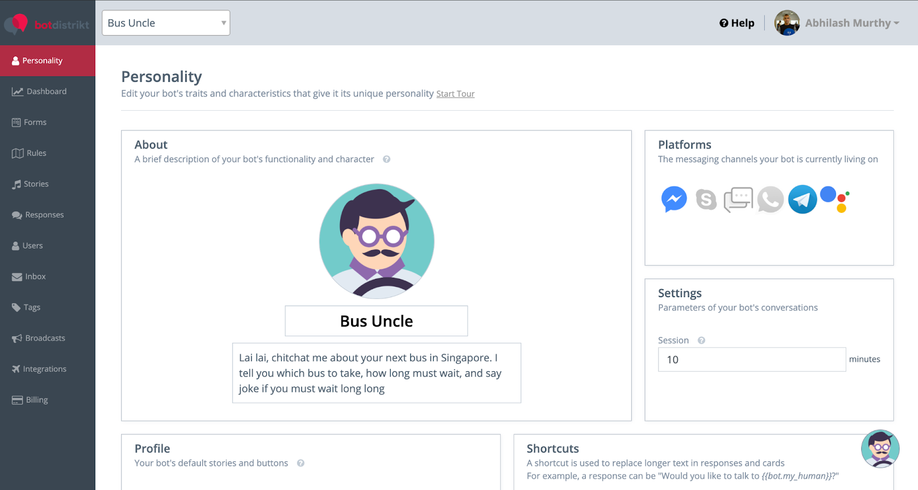Open the Rules section
The width and height of the screenshot is (918, 490).
tap(48, 153)
